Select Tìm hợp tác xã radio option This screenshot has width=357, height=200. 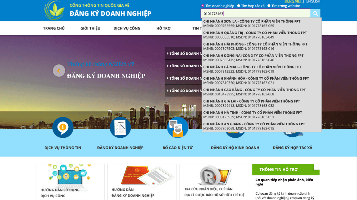tap(238, 6)
